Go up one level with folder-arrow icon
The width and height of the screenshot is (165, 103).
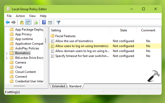22,22
